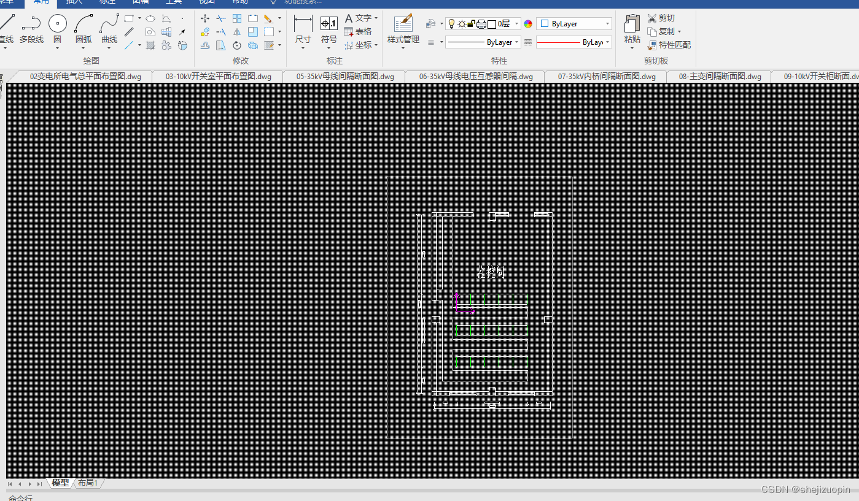The height and width of the screenshot is (501, 859).
Task: Toggle layer lock padlock icon
Action: (471, 24)
